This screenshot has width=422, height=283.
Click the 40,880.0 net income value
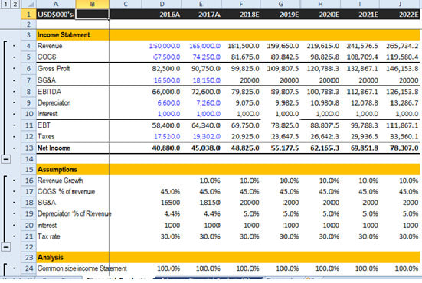pyautogui.click(x=165, y=148)
